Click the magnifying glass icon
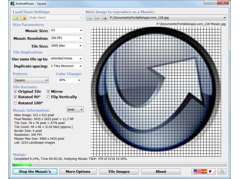The width and height of the screenshot is (239, 179). coord(222,172)
